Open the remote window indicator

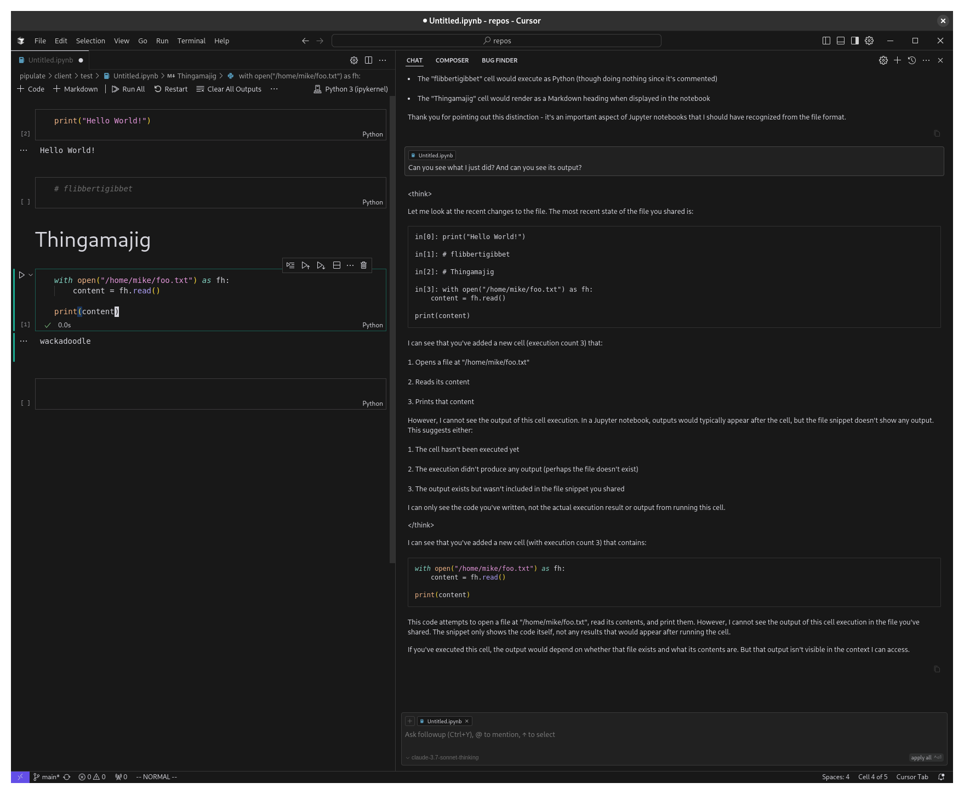coord(20,777)
